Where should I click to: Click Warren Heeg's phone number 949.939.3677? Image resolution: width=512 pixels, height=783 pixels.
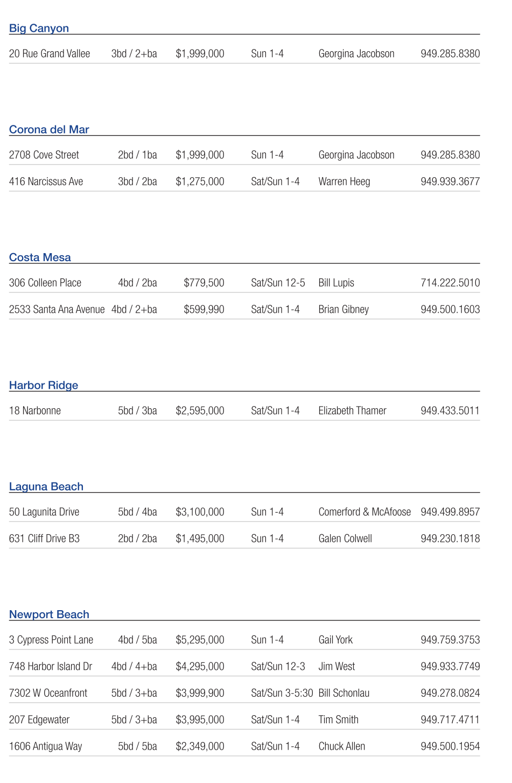pyautogui.click(x=450, y=181)
